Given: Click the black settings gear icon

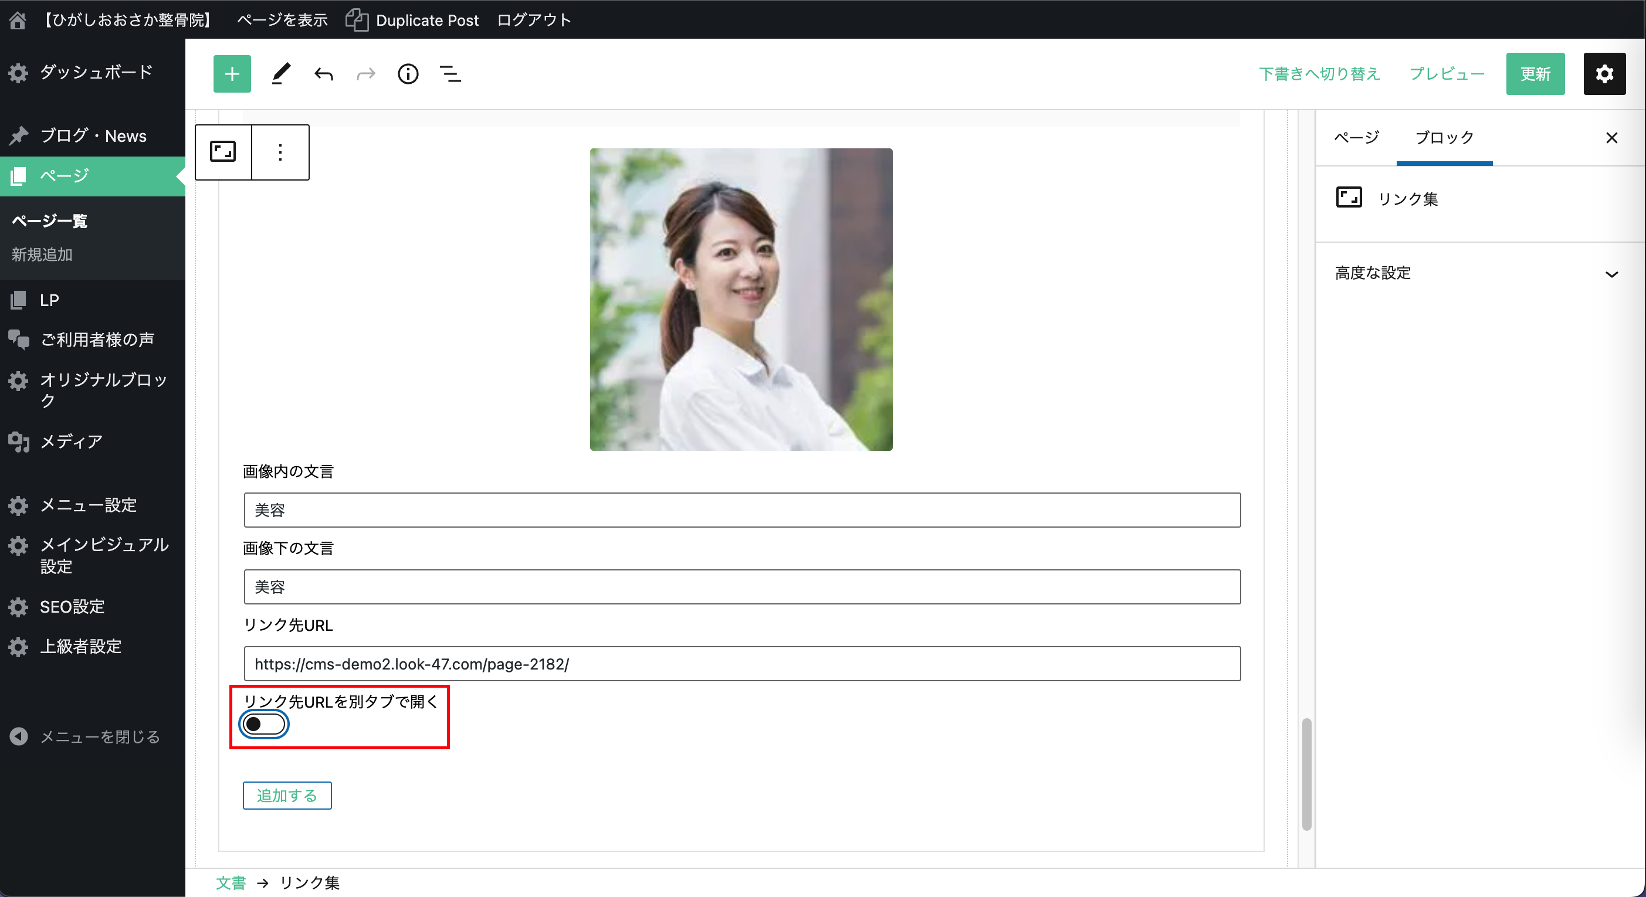Looking at the screenshot, I should pyautogui.click(x=1604, y=74).
